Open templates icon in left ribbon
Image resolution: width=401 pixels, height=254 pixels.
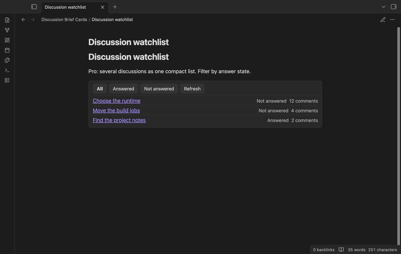[7, 60]
